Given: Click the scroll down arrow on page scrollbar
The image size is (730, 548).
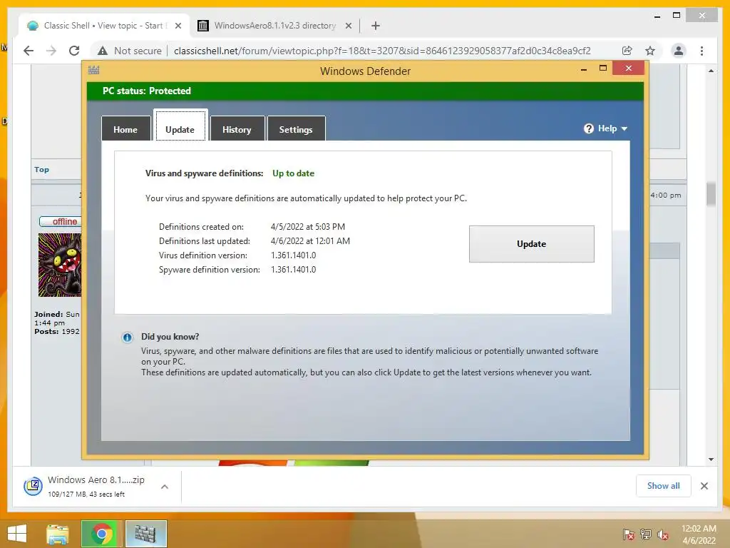Looking at the screenshot, I should pos(711,460).
